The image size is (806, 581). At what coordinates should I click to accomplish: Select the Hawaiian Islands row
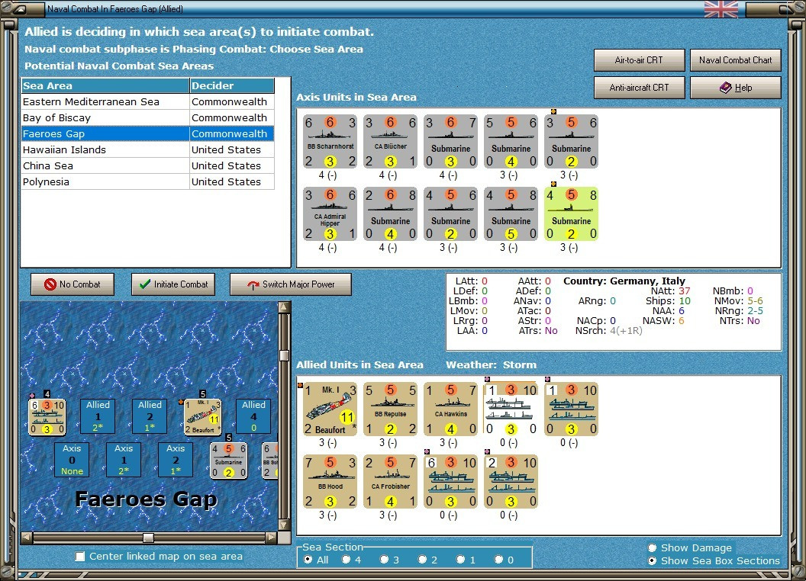[x=147, y=149]
